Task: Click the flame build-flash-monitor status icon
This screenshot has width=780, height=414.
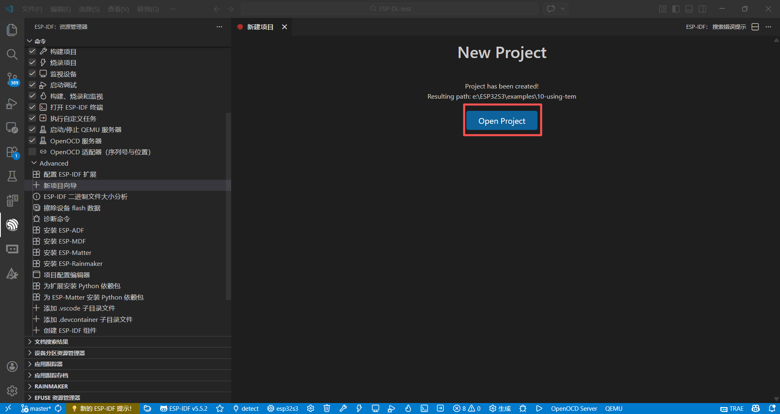Action: click(x=408, y=408)
